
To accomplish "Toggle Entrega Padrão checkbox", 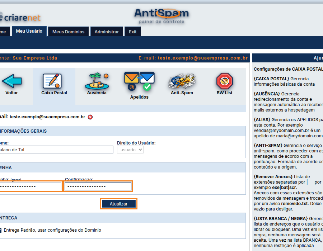I will coord(0,230).
